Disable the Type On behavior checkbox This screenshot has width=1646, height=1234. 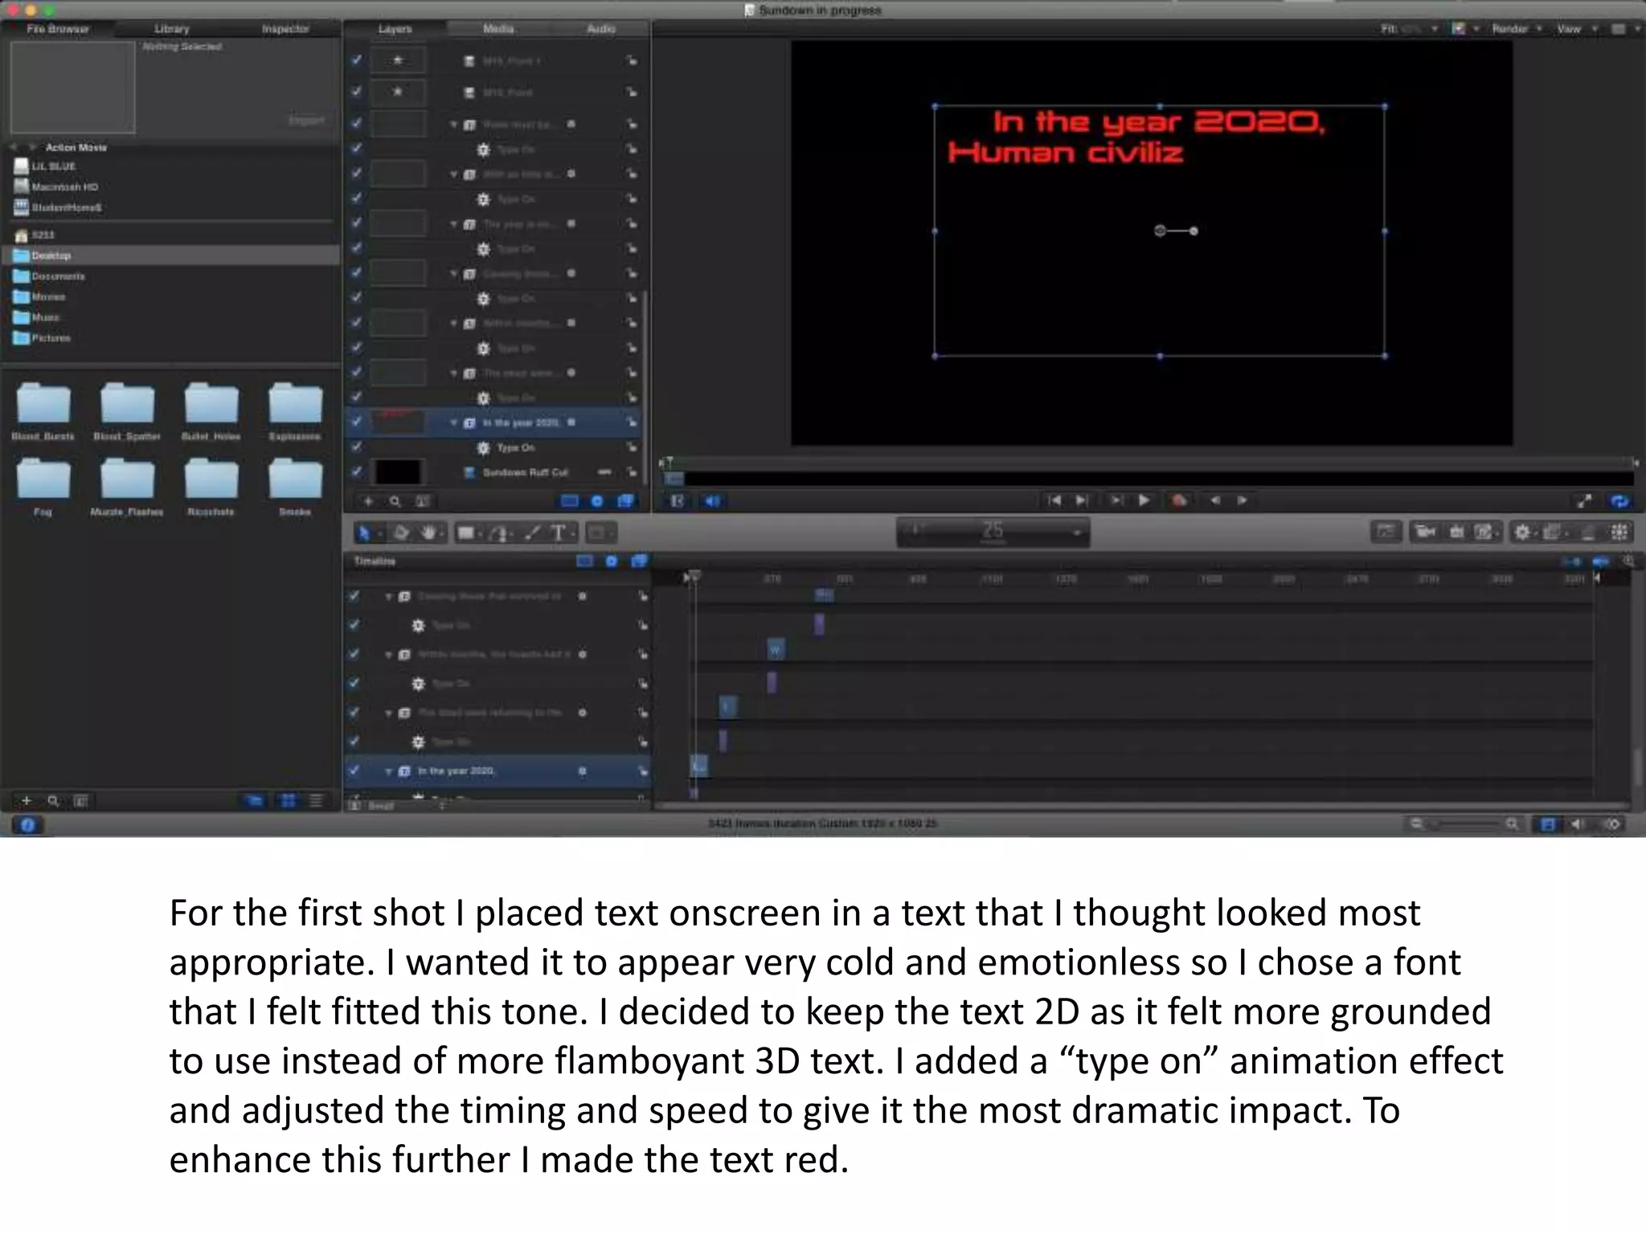point(356,447)
